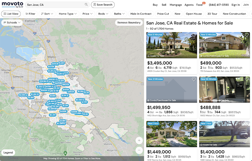The height and width of the screenshot is (161, 252).
Task: Click the $2.2M map price marker
Action: click(x=61, y=124)
